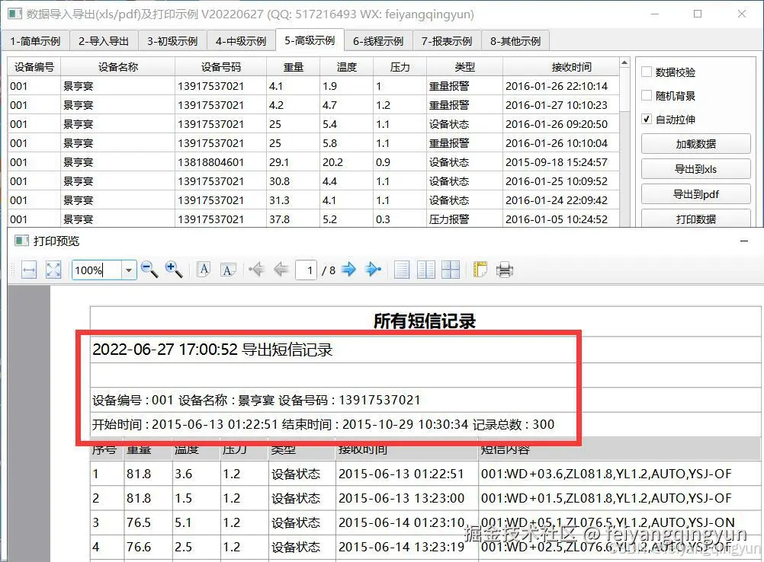Switch to the 2-导入导出 tab
Viewport: 764px width, 562px height.
click(104, 41)
